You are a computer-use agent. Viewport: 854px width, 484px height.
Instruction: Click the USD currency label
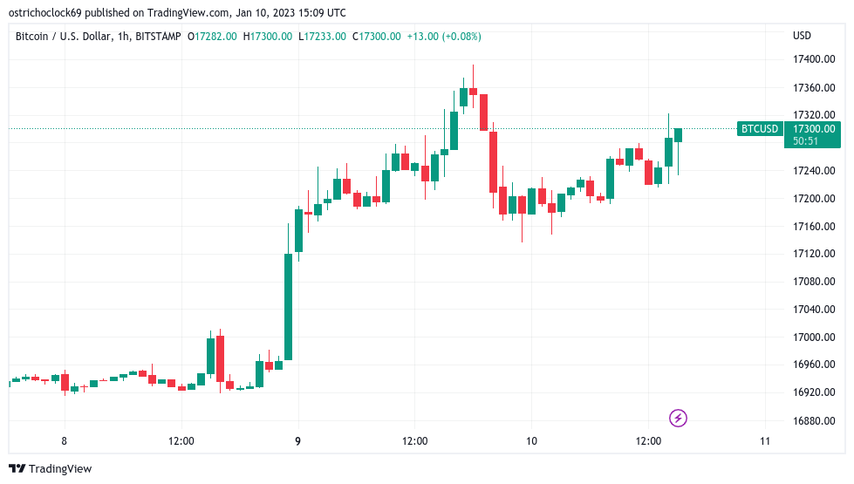pos(802,36)
